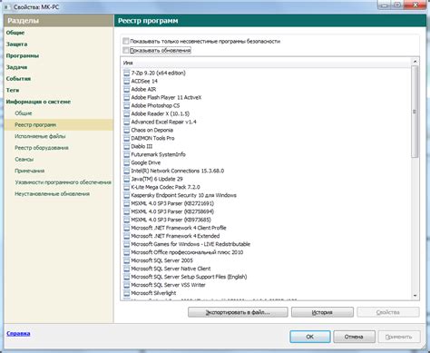Click the Отмена button

[x=354, y=337]
